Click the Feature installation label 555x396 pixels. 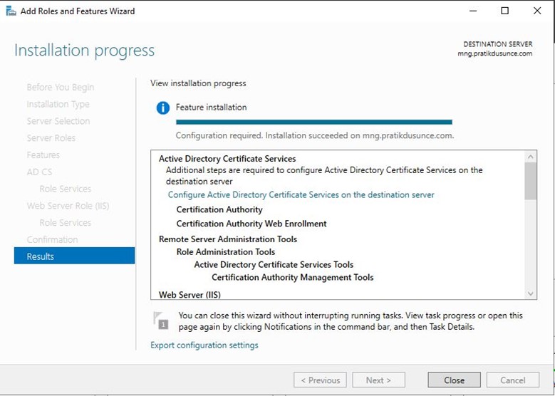click(x=212, y=108)
